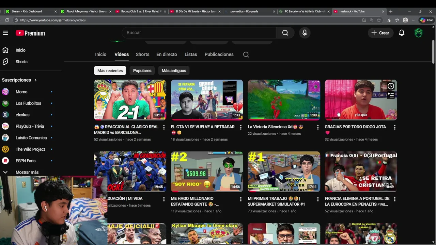Play La Victoria Silenciosa thumbnail
The width and height of the screenshot is (436, 245).
point(284,100)
